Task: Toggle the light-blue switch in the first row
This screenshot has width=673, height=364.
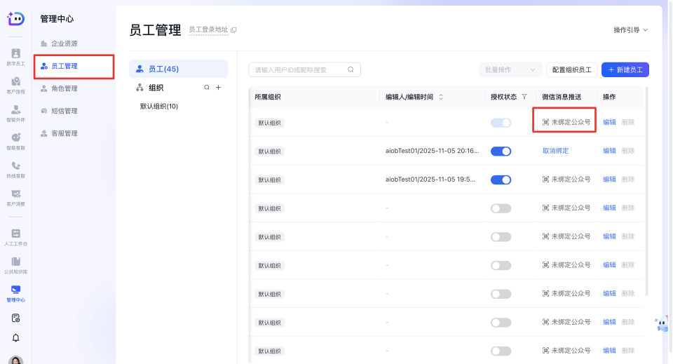Action: pyautogui.click(x=501, y=123)
